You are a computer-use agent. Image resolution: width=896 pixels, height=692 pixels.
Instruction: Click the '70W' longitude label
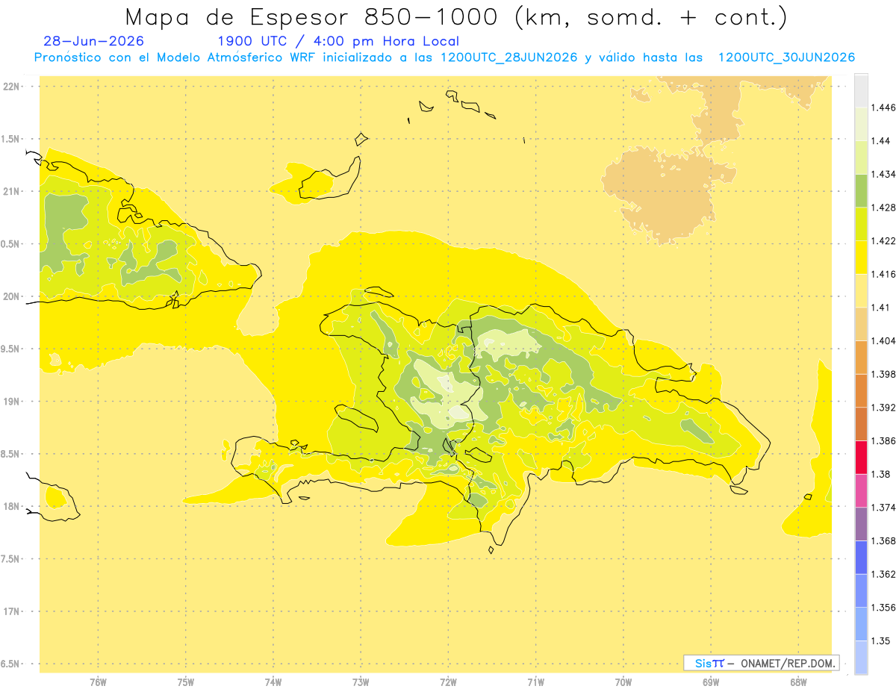pos(623,682)
